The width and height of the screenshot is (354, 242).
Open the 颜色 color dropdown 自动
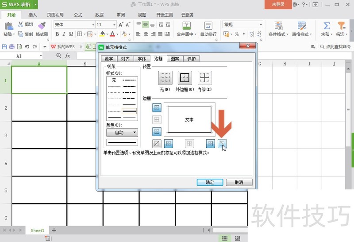122,133
